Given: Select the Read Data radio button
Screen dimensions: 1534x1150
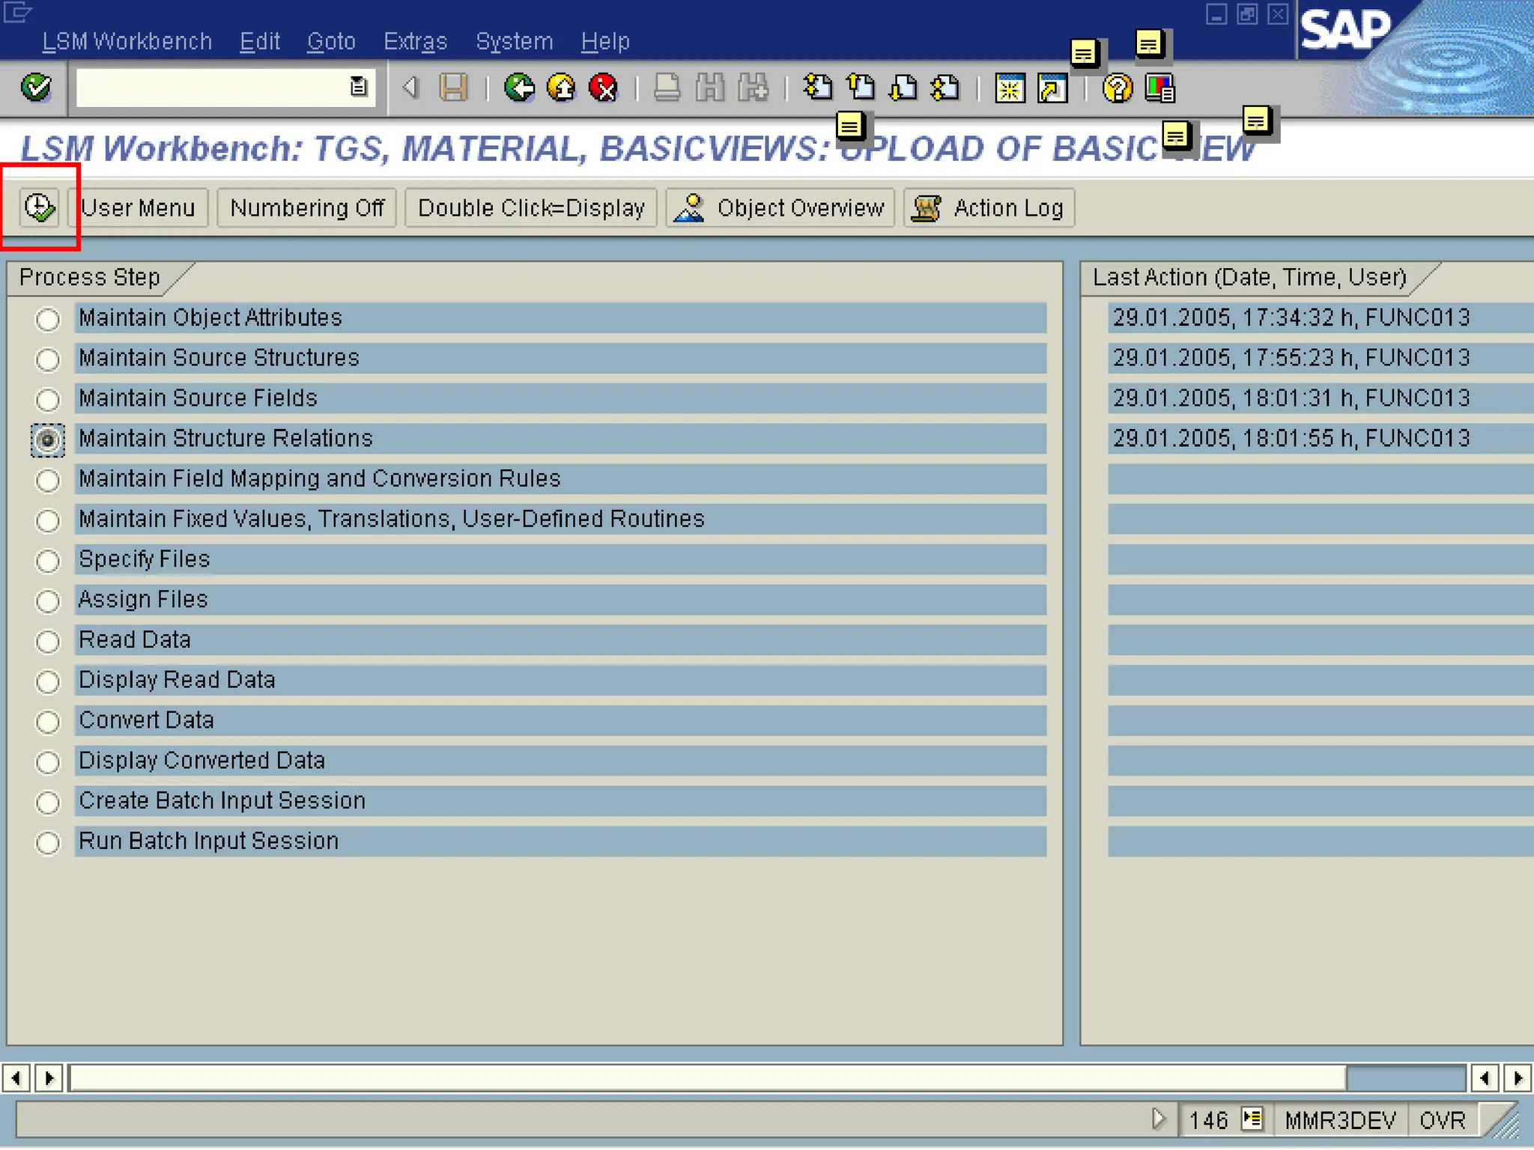Looking at the screenshot, I should 48,641.
